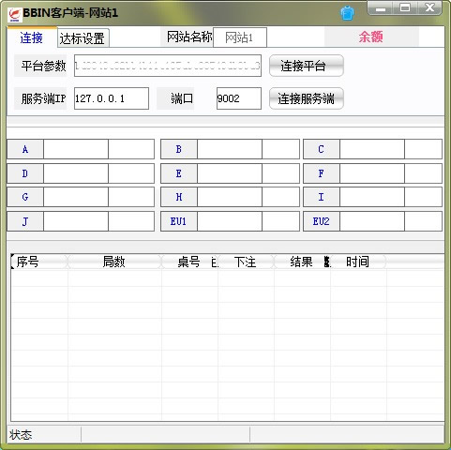Click the 时间 column header
The image size is (451, 450).
pyautogui.click(x=358, y=262)
